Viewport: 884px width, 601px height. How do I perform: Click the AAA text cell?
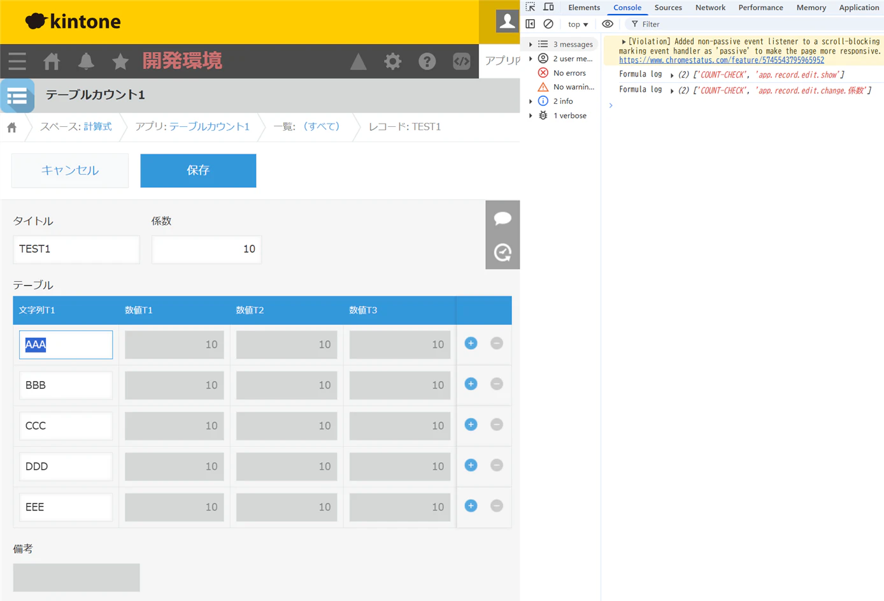point(66,344)
